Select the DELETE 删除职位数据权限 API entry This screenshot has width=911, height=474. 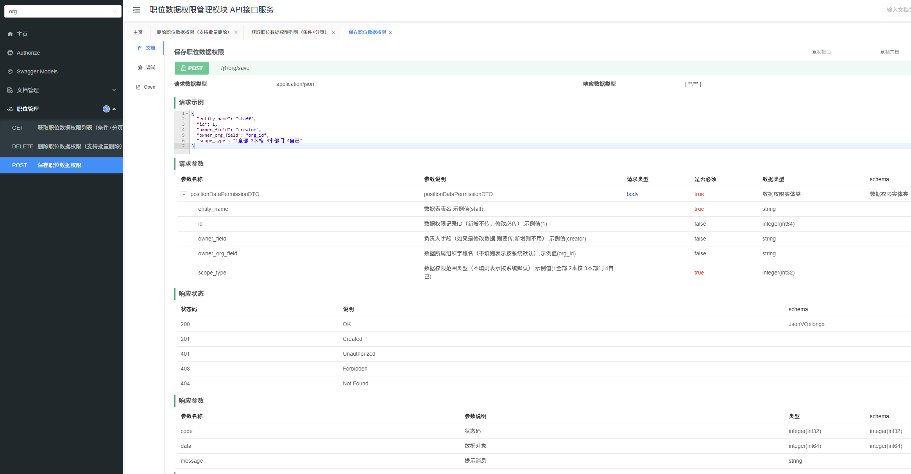[x=66, y=146]
